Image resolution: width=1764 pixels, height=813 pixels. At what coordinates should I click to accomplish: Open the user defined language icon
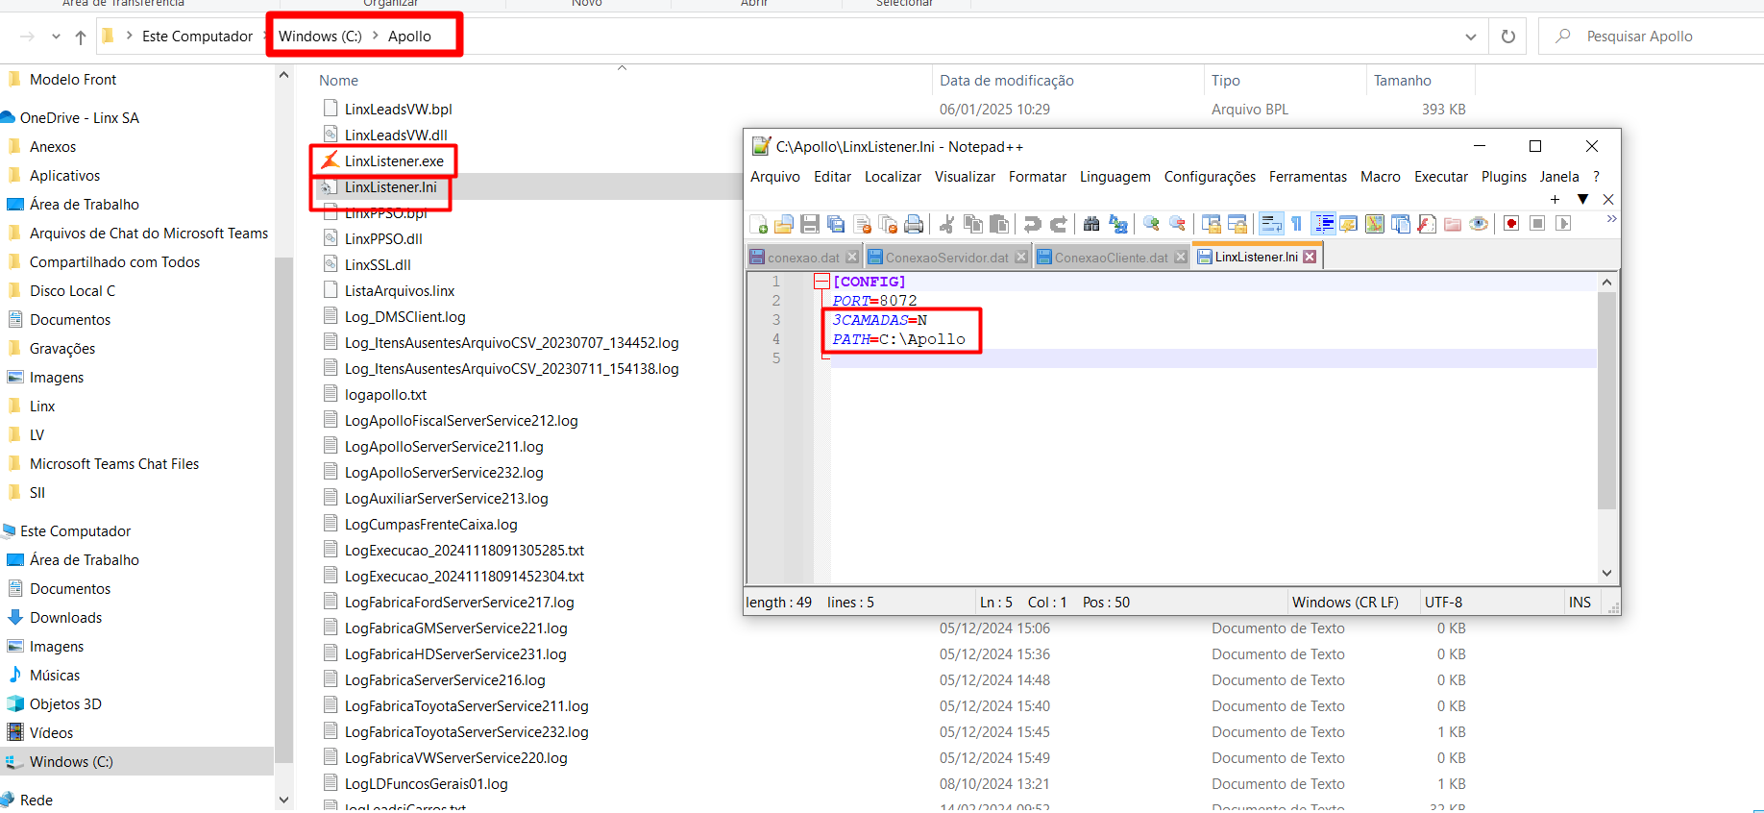[1349, 224]
